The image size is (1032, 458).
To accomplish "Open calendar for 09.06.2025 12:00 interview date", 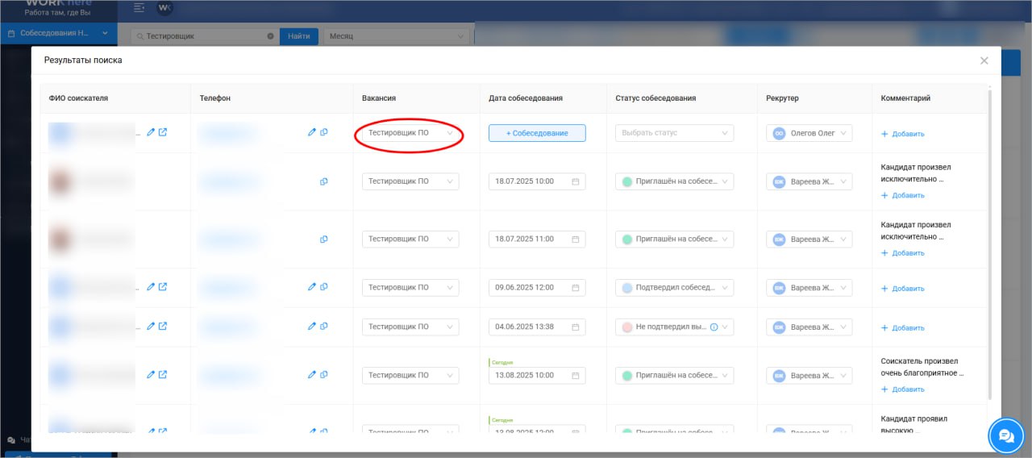I will (576, 288).
